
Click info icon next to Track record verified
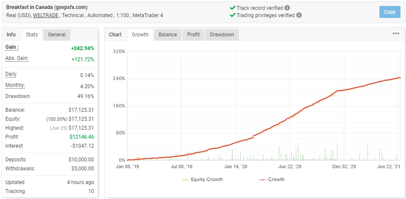point(287,8)
